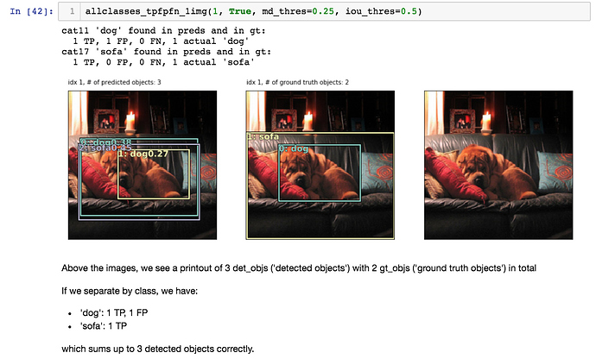Click the '1: sofa' label in ground truth image
Viewport: 596px width, 359px height.
263,136
